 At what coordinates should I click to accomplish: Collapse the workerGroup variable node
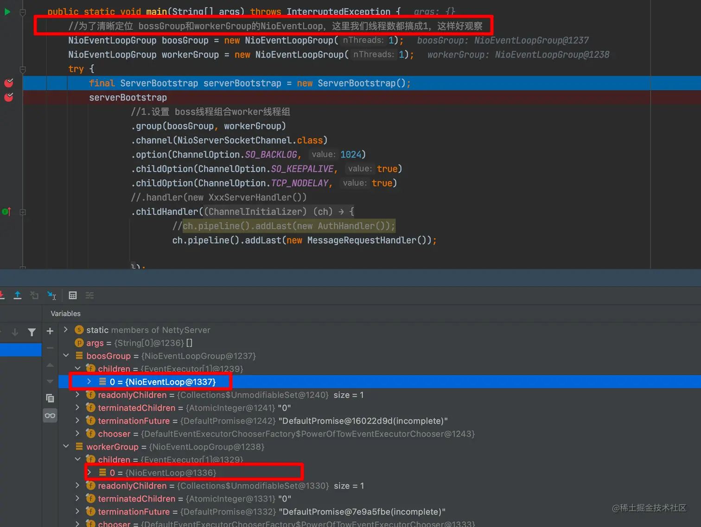coord(66,446)
